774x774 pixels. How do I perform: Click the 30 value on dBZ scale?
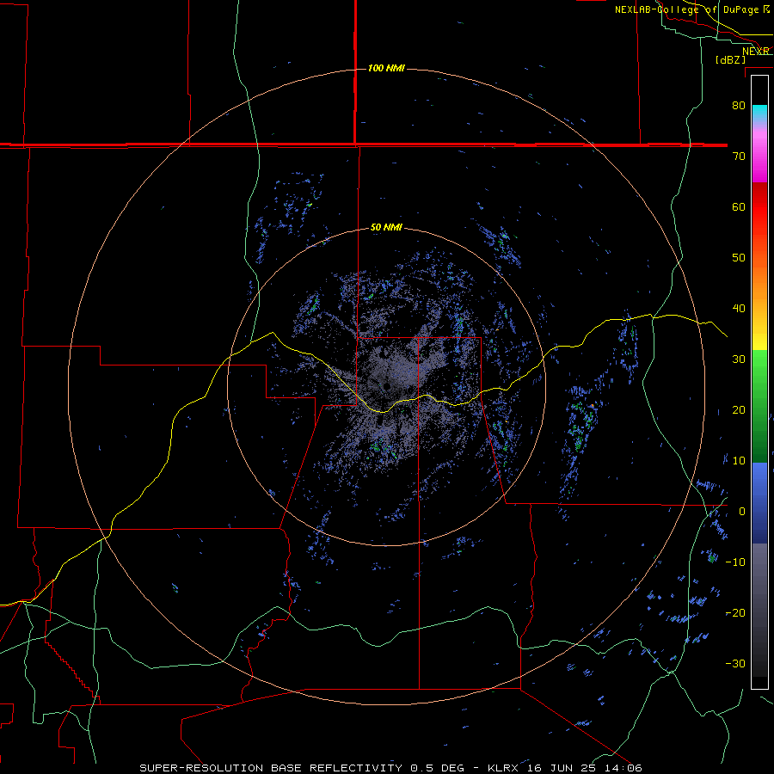tap(739, 359)
